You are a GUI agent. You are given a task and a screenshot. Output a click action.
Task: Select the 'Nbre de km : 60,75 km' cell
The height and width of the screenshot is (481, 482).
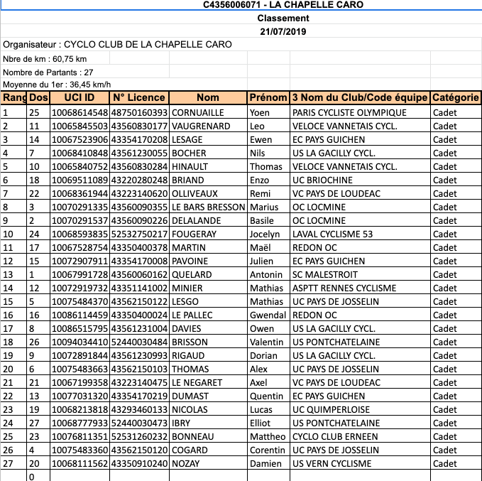[x=45, y=59]
